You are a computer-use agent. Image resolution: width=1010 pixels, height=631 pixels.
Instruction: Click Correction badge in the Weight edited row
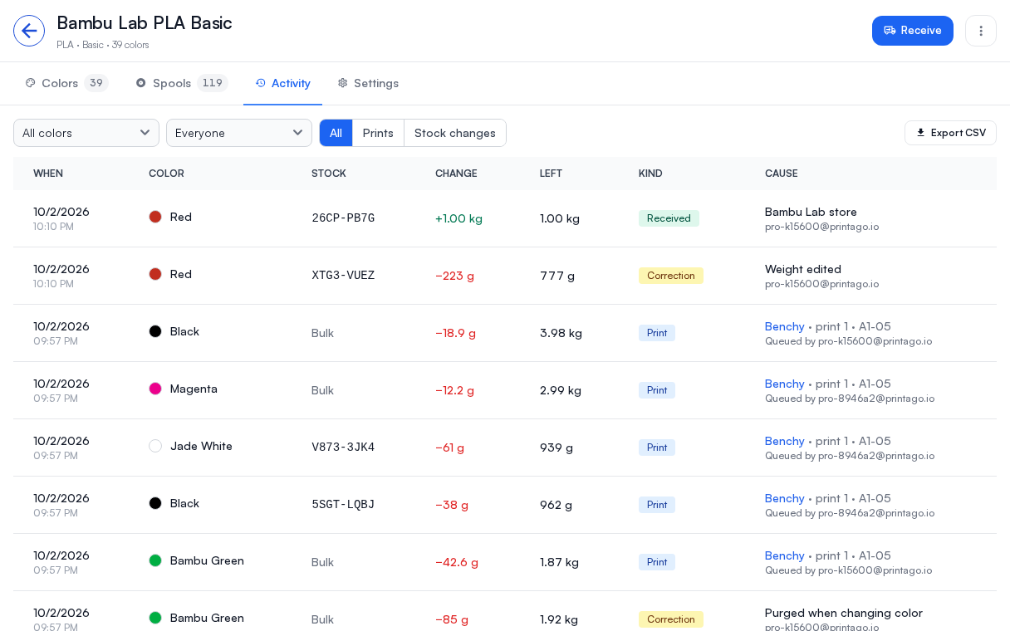coord(671,276)
